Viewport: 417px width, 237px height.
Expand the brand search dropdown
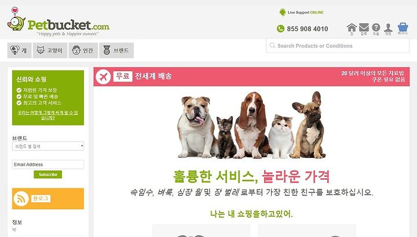[48, 146]
